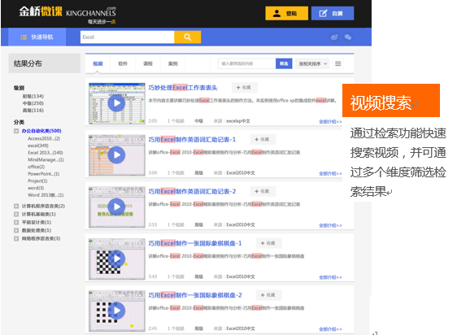Click the login user button

pyautogui.click(x=286, y=13)
